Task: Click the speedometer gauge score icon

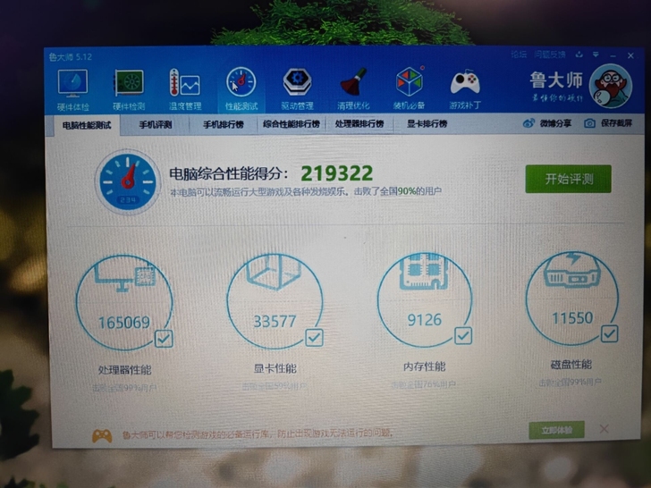Action: point(128,181)
